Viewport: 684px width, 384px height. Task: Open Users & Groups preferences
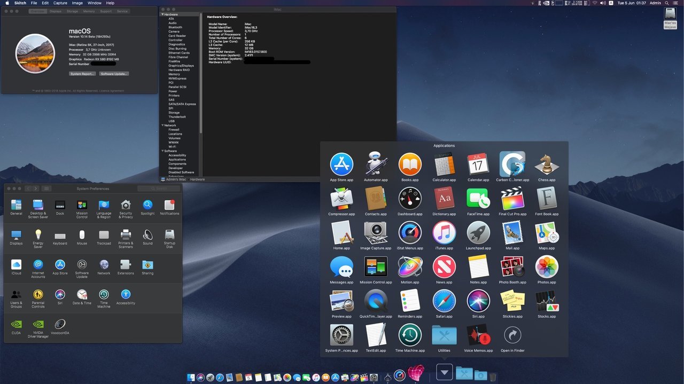pos(16,299)
